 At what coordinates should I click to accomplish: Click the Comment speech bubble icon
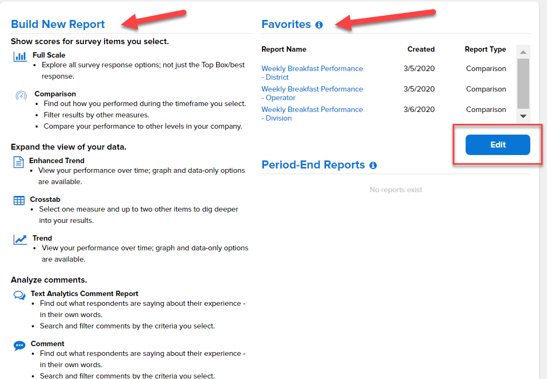(19, 346)
